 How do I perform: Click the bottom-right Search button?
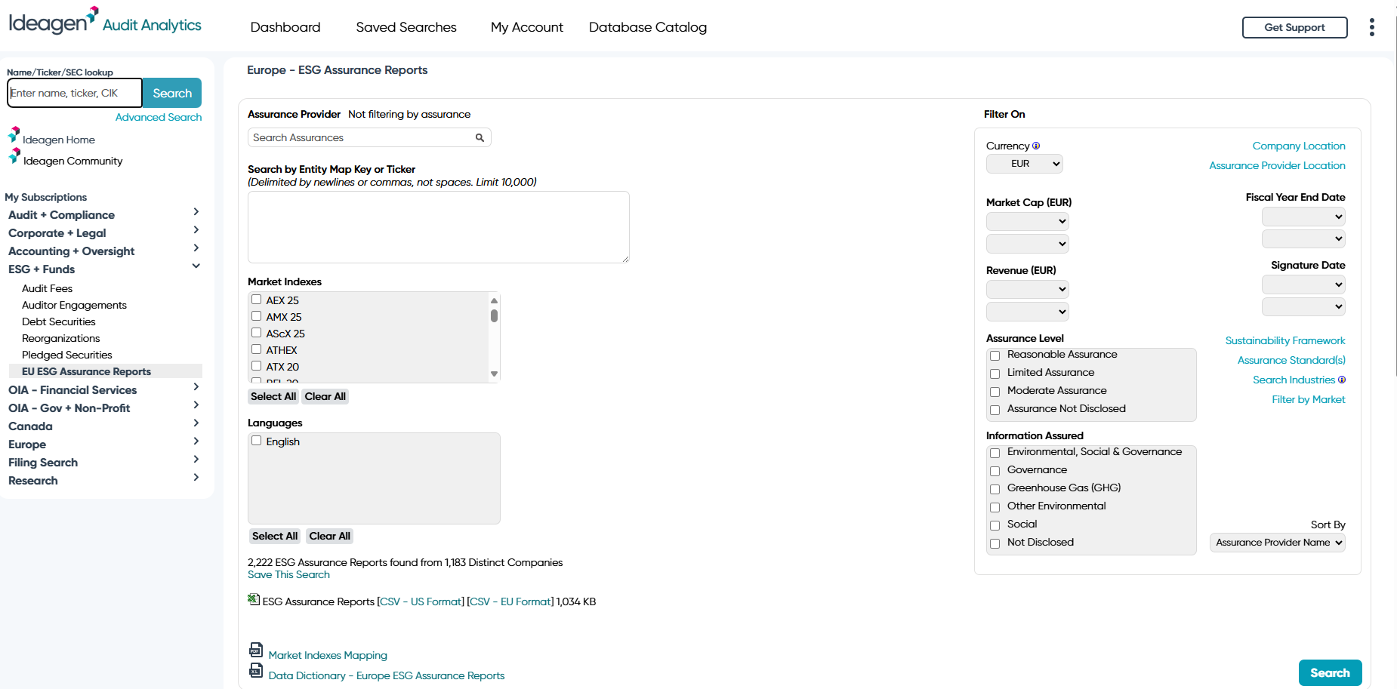(x=1330, y=672)
